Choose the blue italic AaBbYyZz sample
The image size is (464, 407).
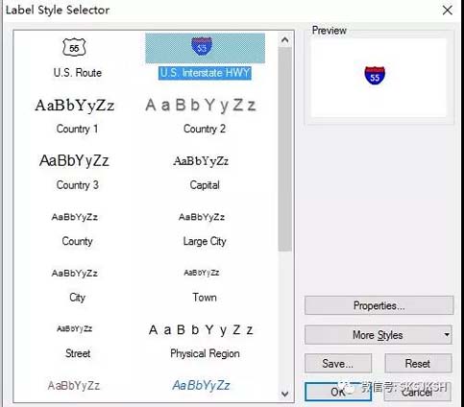pyautogui.click(x=202, y=385)
